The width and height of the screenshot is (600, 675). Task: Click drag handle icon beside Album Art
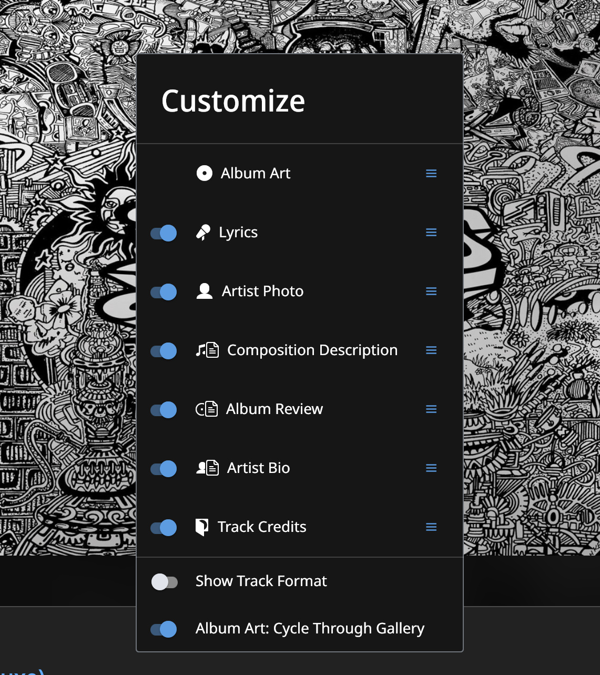pos(431,174)
